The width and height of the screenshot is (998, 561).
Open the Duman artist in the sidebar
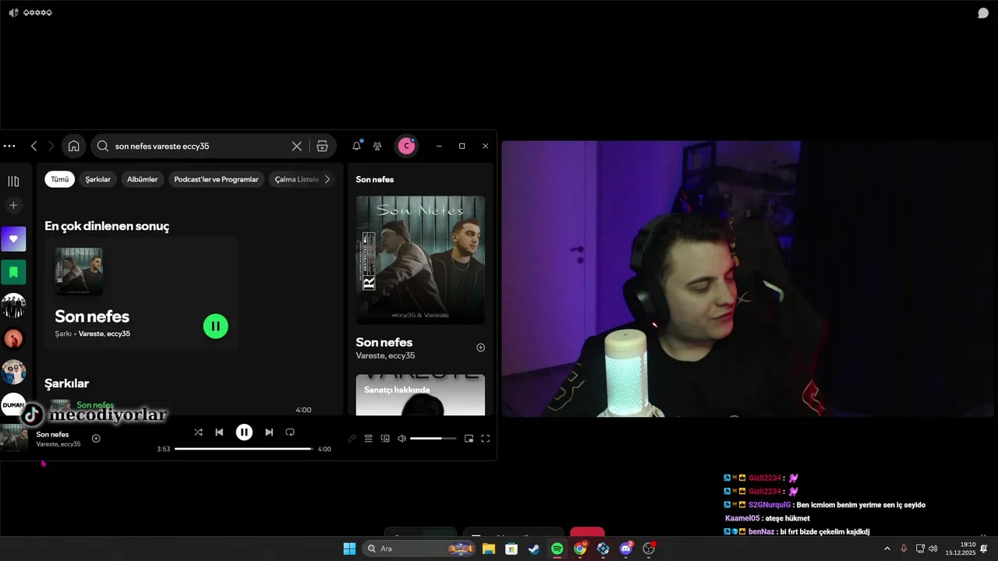pos(13,405)
